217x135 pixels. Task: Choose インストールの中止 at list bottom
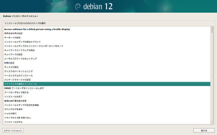coord(13,122)
